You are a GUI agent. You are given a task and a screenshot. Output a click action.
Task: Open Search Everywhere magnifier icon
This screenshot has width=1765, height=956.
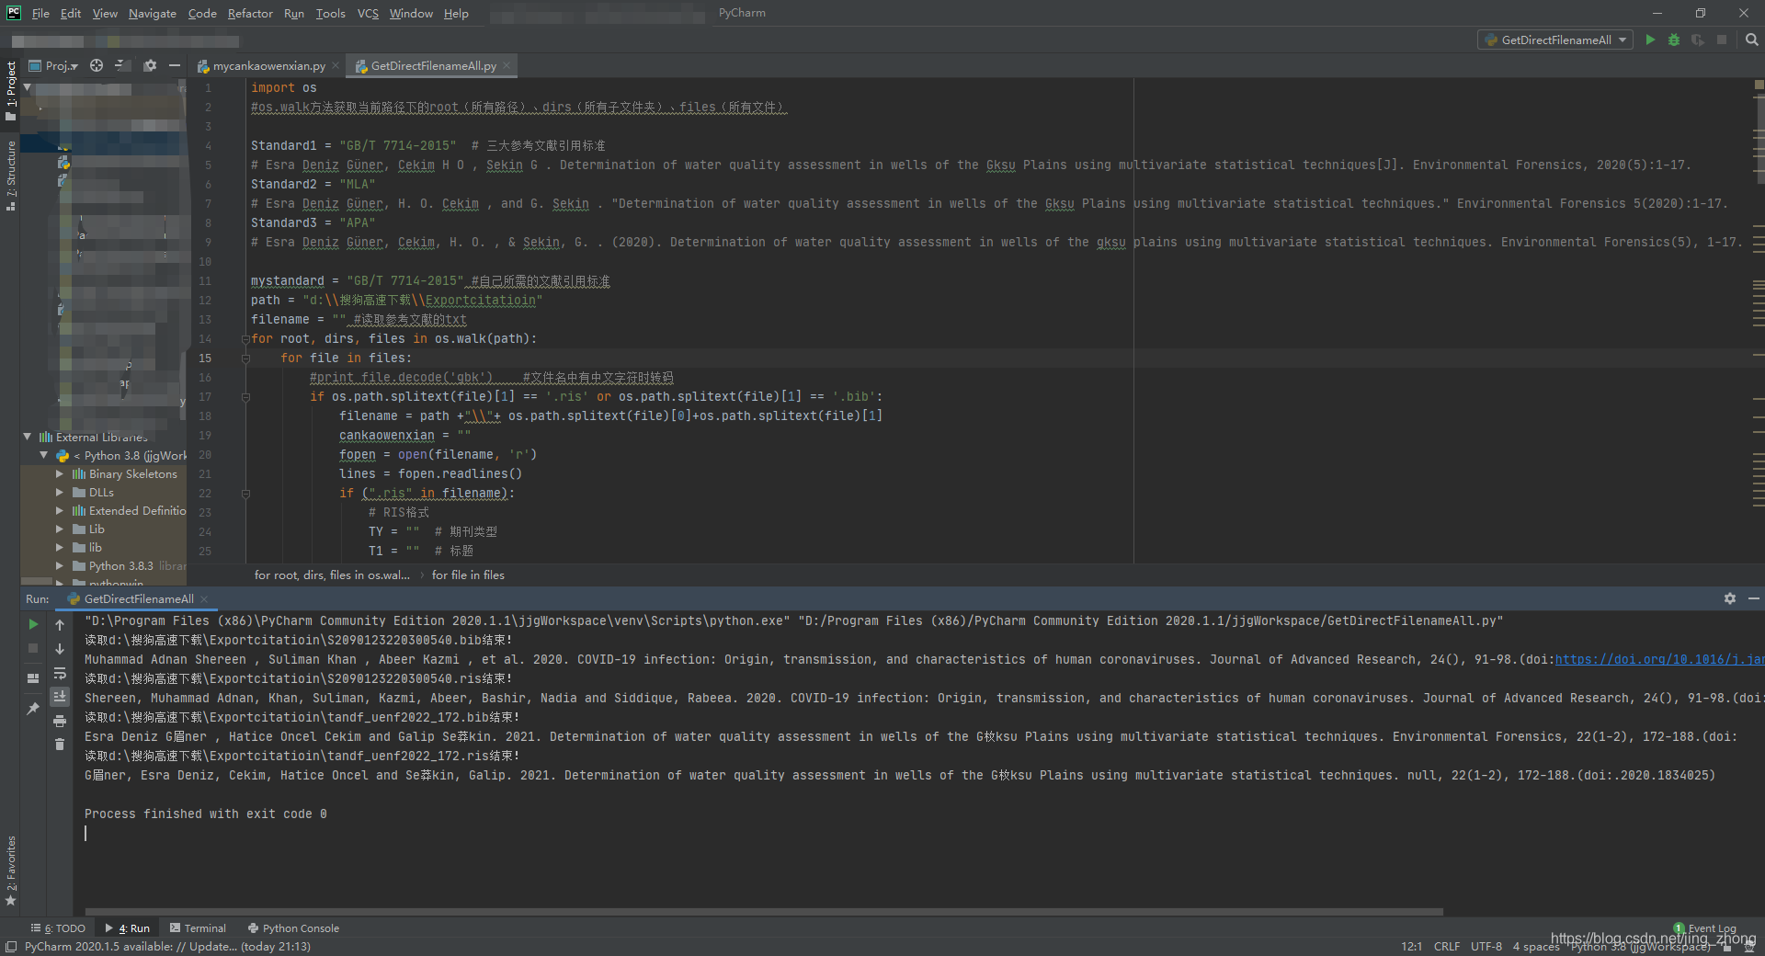click(1751, 40)
